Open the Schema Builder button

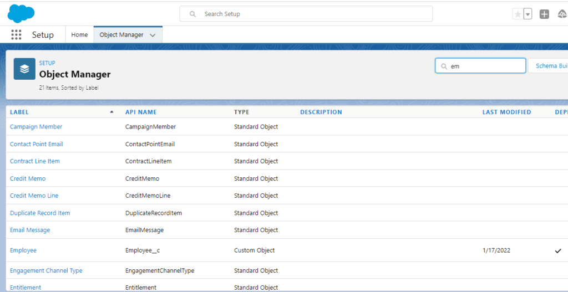pyautogui.click(x=548, y=66)
